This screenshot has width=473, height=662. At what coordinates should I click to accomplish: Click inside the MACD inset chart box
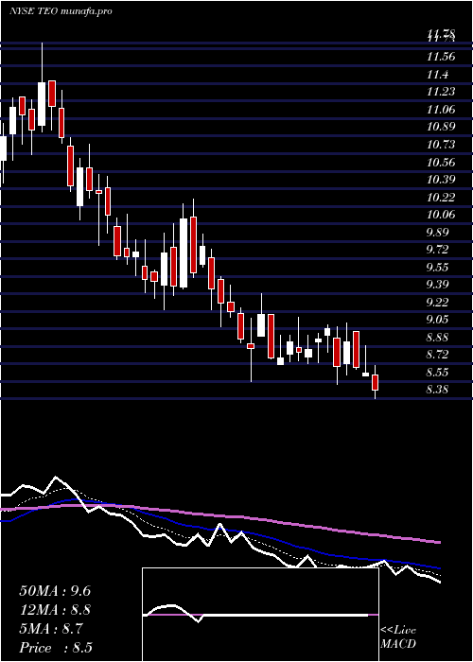[260, 615]
